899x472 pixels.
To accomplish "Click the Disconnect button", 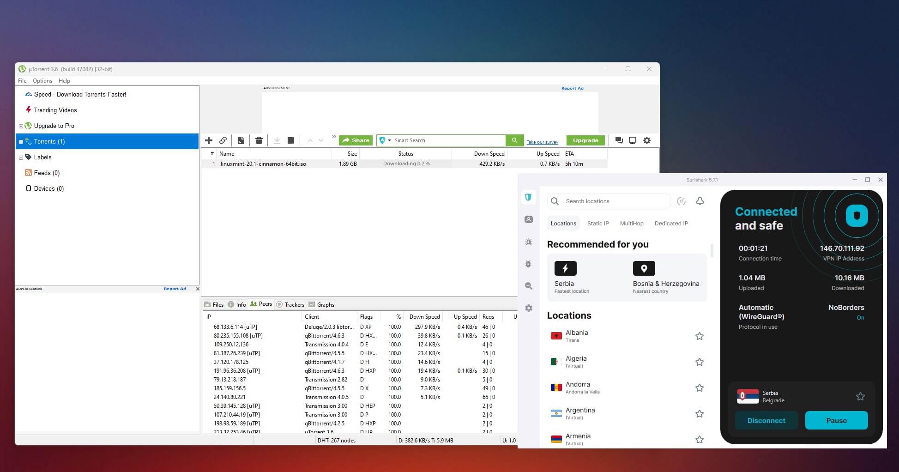I will pyautogui.click(x=766, y=420).
